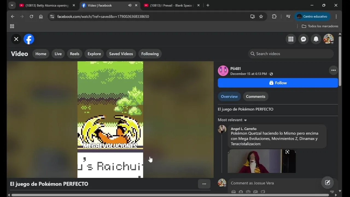Switch commenting identity via avatar dropdown

222,183
